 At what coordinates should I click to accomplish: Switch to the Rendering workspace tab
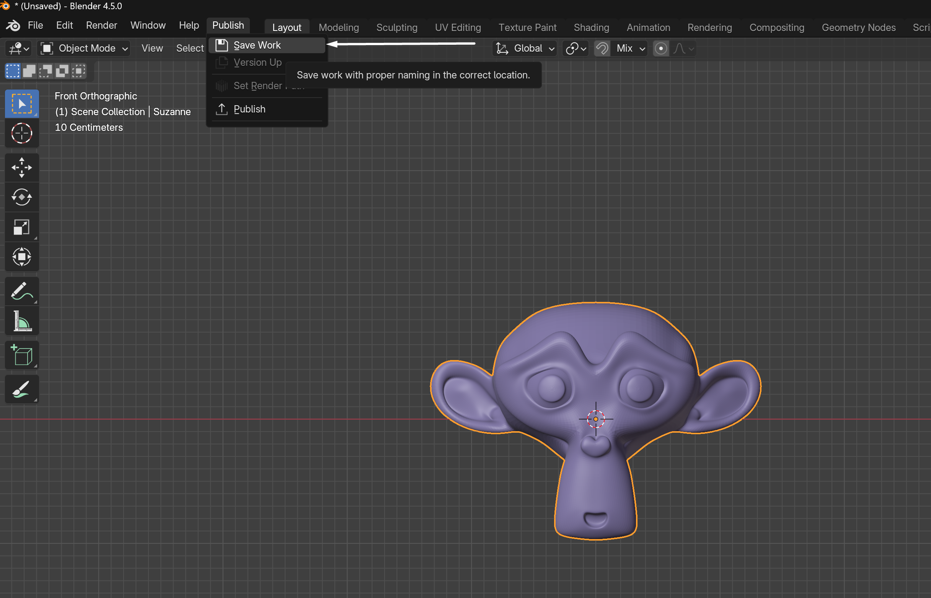pyautogui.click(x=709, y=28)
